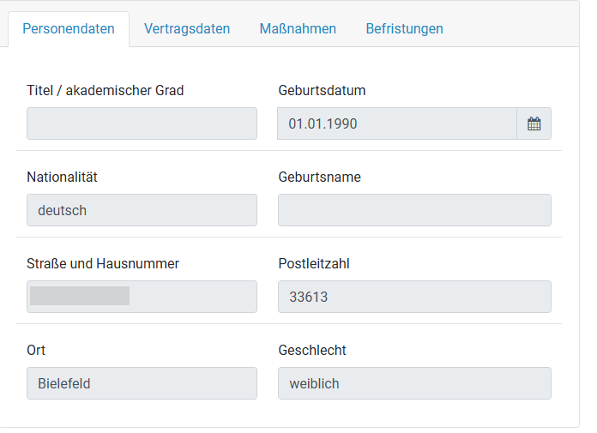Switch to the Vertragsdaten tab
The image size is (597, 433).
[x=187, y=29]
